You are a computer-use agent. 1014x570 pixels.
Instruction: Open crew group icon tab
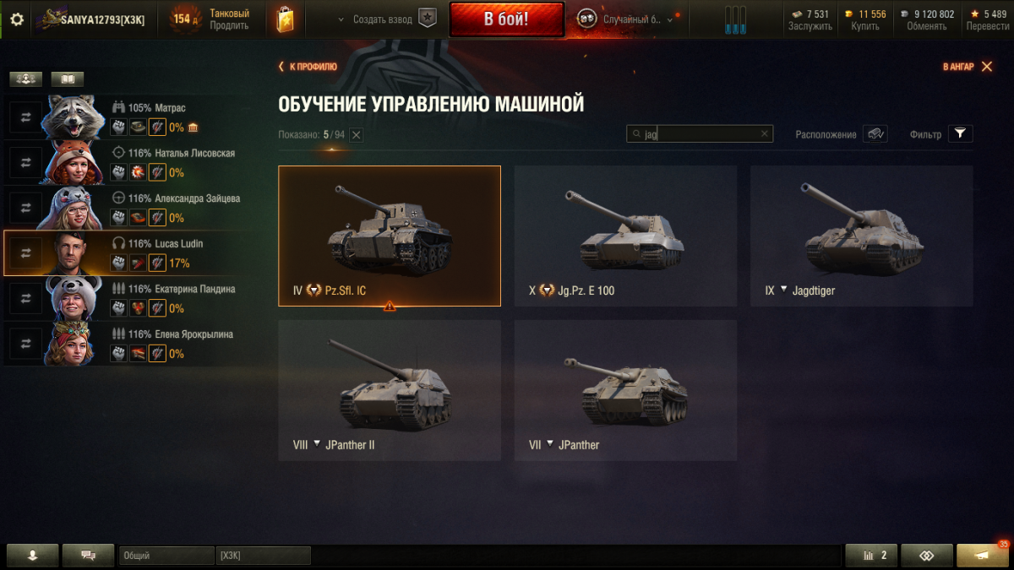[26, 79]
